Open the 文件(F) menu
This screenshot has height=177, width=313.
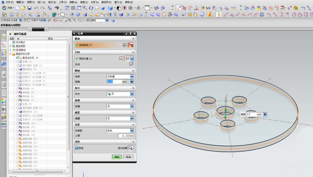(9, 2)
